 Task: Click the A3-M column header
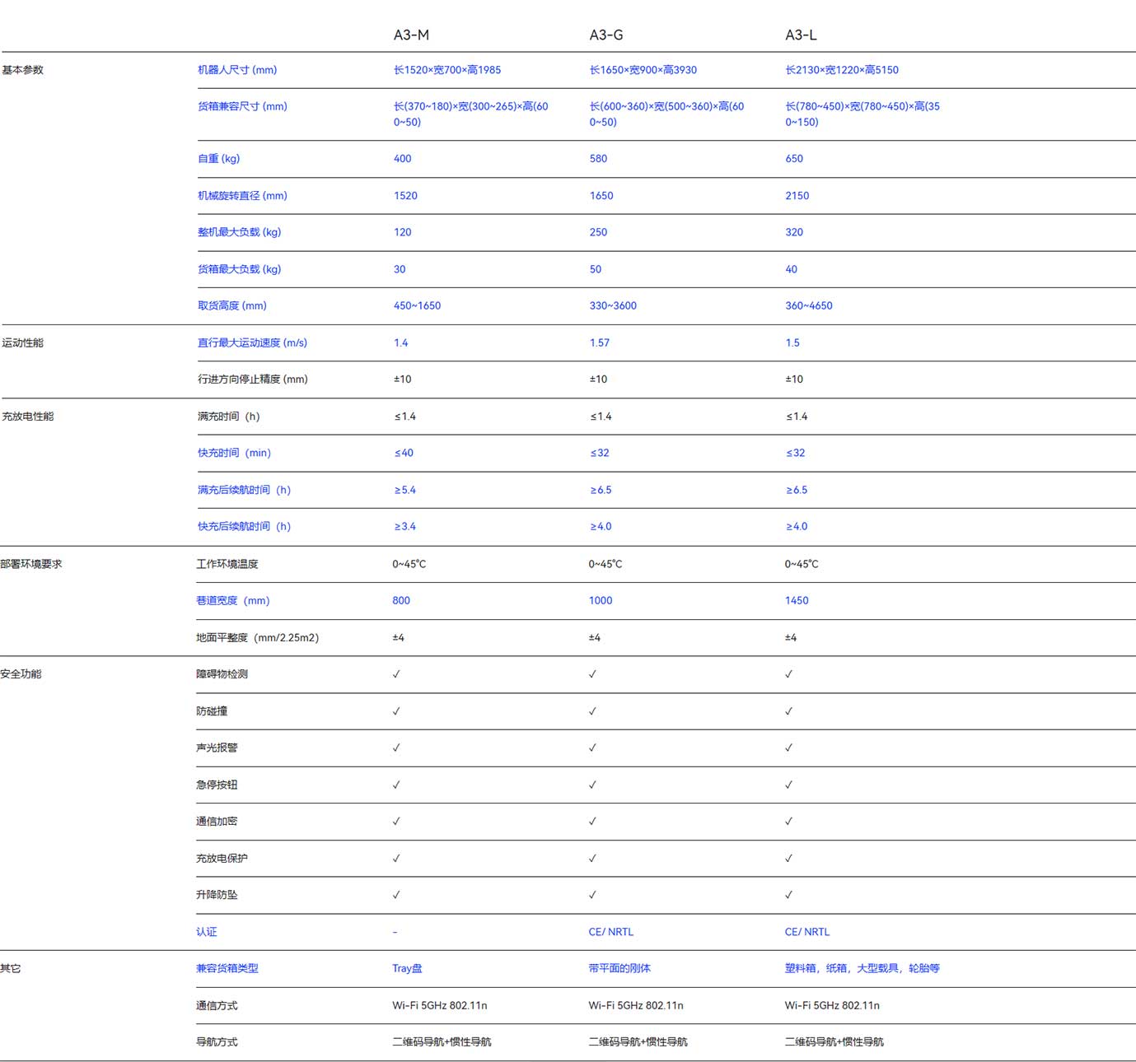click(x=411, y=35)
